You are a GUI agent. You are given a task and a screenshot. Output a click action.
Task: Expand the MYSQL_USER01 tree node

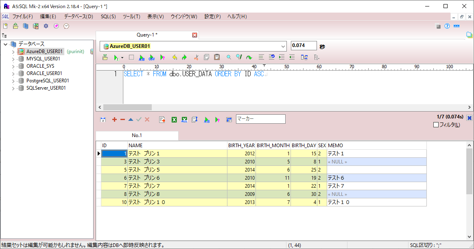[x=13, y=59]
